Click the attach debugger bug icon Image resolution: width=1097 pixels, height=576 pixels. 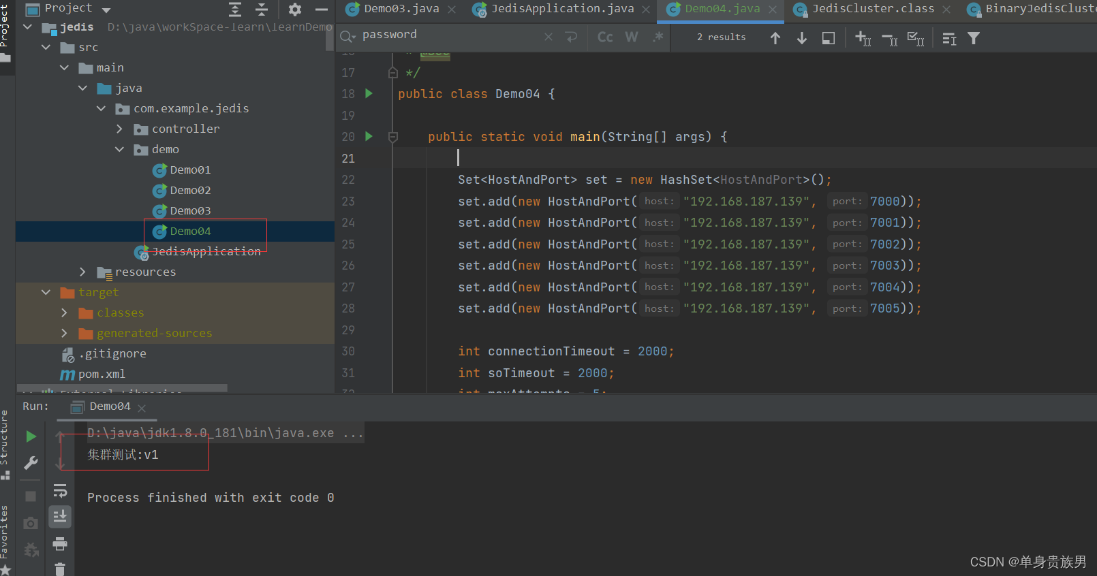coord(31,549)
